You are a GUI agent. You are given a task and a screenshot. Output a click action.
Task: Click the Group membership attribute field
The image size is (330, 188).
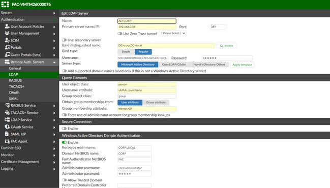coord(147,109)
